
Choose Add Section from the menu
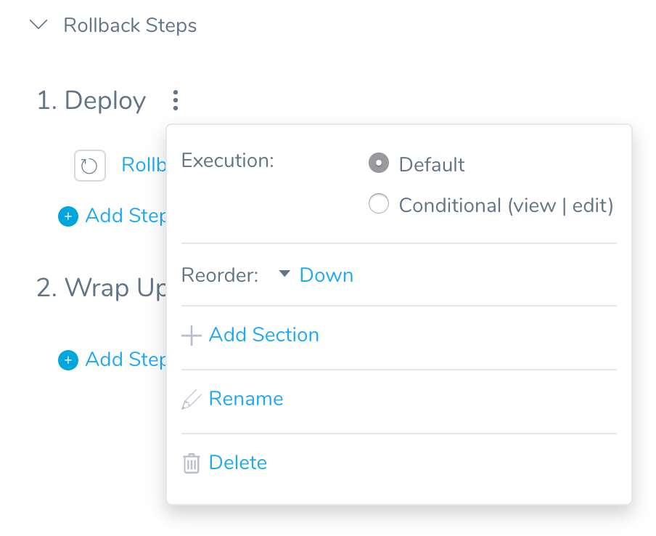pyautogui.click(x=264, y=335)
